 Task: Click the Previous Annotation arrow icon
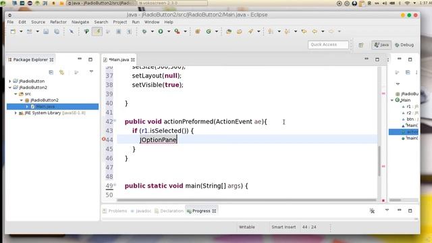pos(287,32)
